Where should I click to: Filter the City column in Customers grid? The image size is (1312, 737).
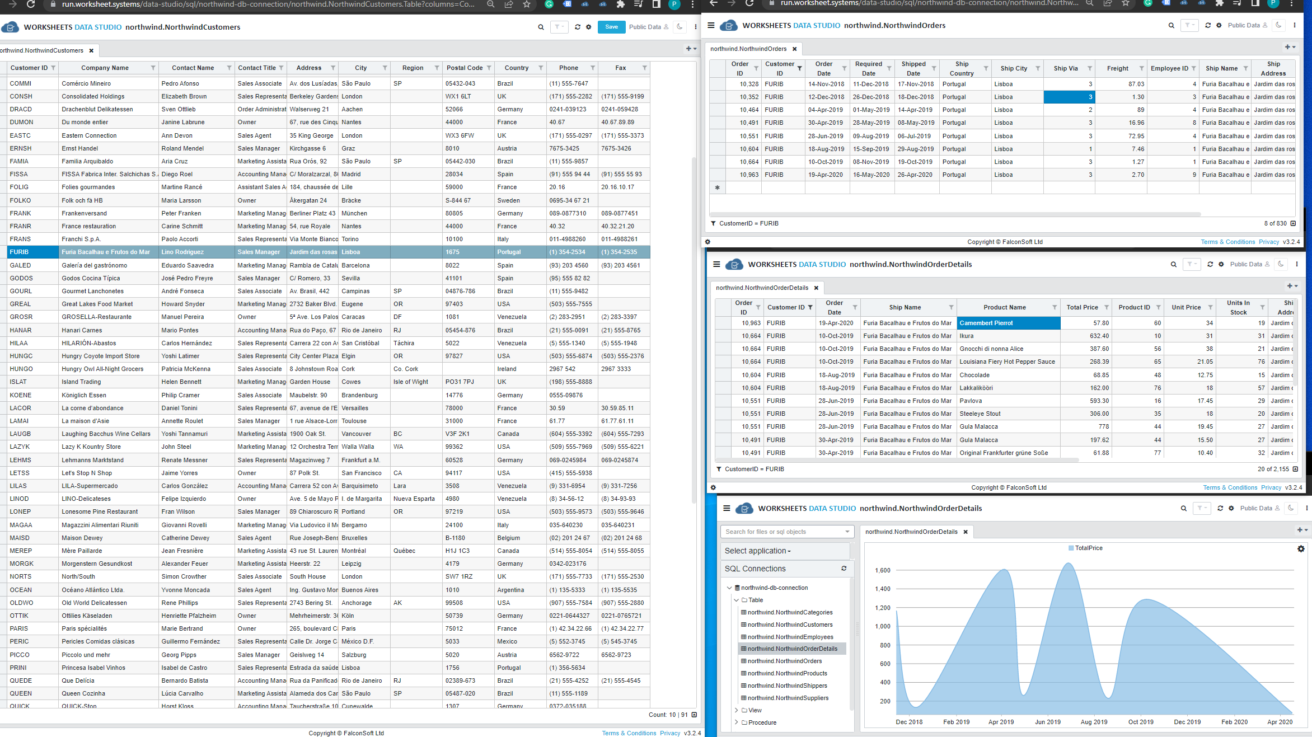click(x=385, y=68)
